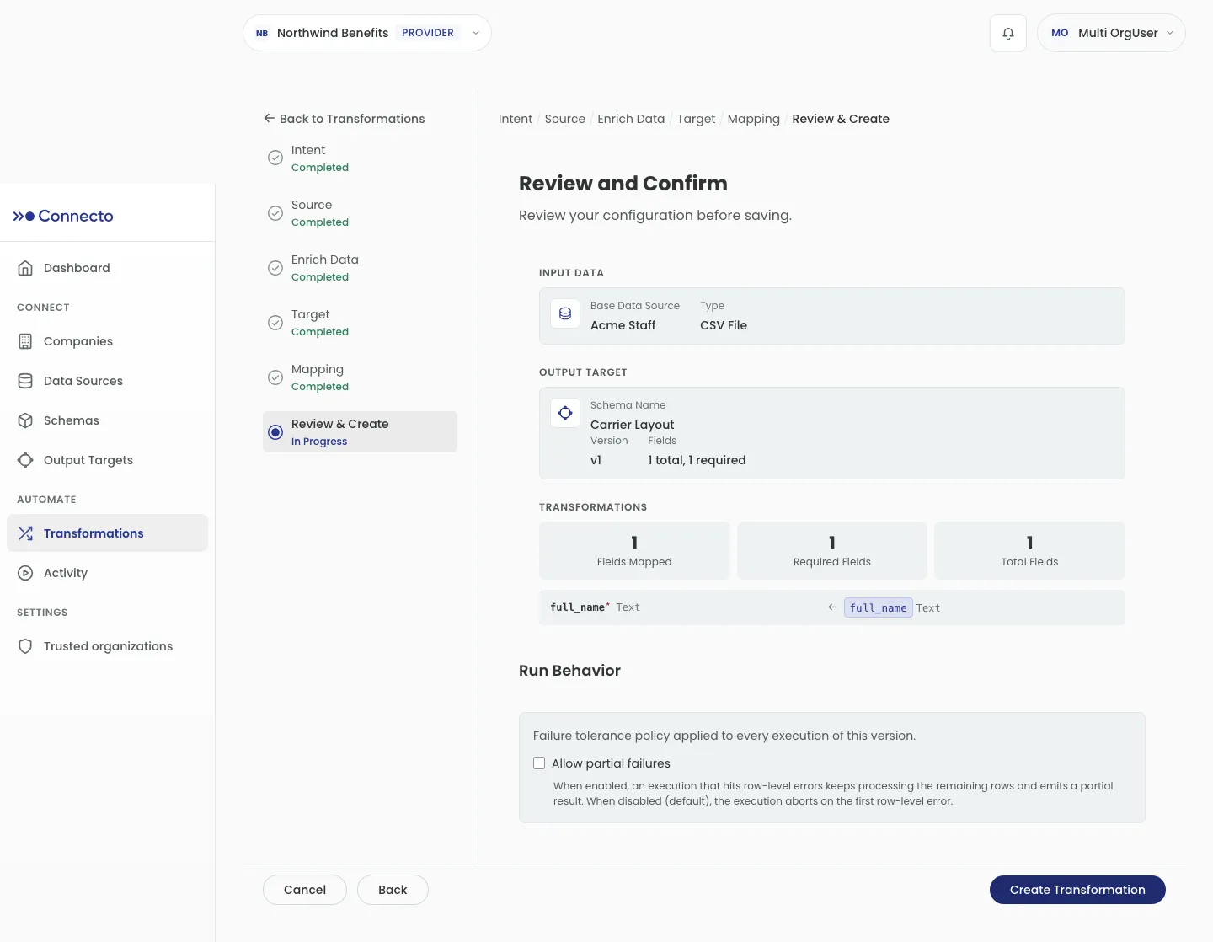The image size is (1213, 942).
Task: Click the Companies building icon
Action: coord(25,341)
